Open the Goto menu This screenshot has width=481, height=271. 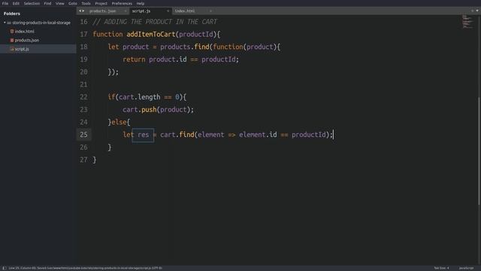(x=73, y=3)
